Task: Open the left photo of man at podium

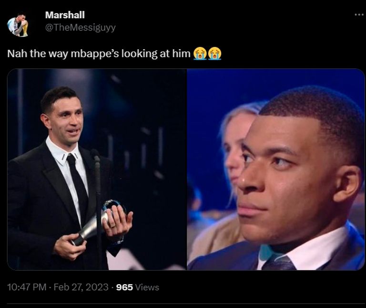Action: tap(97, 170)
